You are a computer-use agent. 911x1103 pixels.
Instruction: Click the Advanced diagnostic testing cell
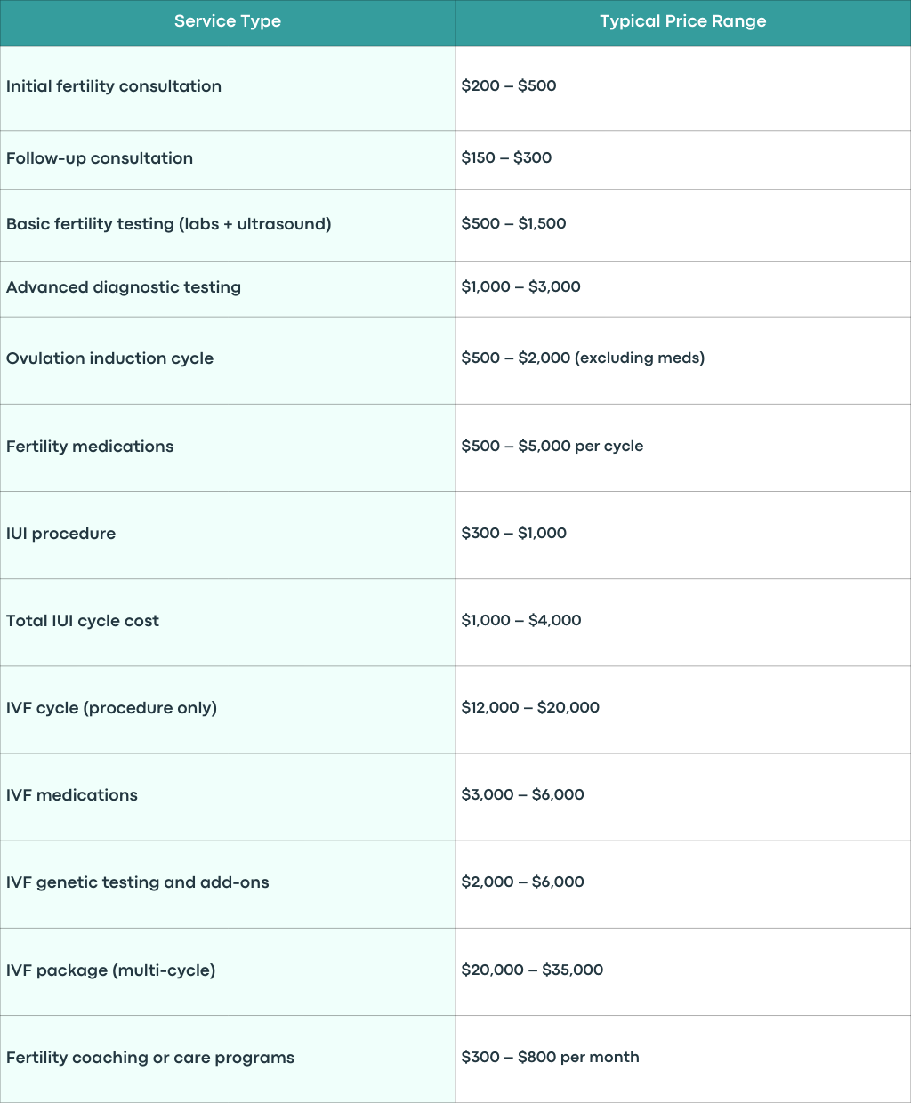[228, 289]
